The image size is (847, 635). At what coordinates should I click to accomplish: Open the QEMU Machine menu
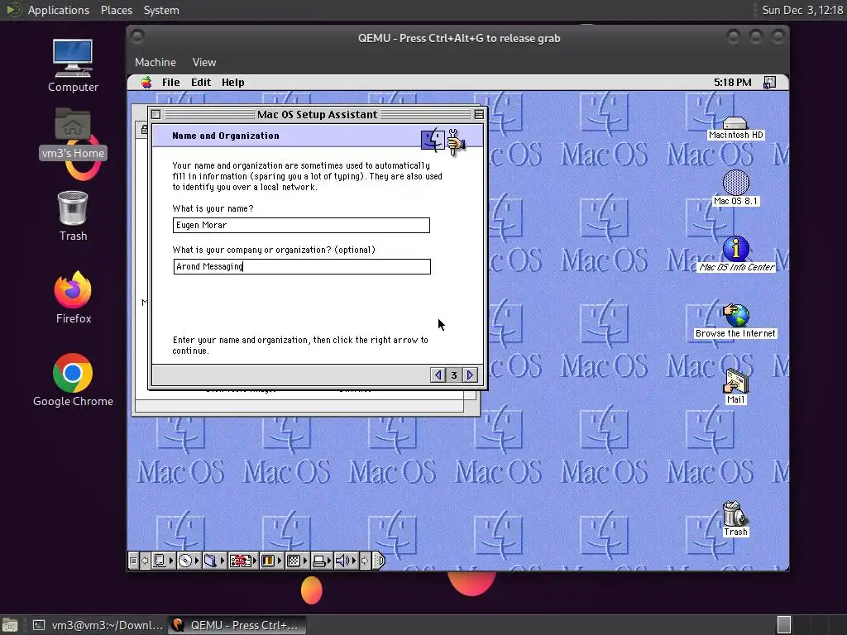[x=155, y=62]
